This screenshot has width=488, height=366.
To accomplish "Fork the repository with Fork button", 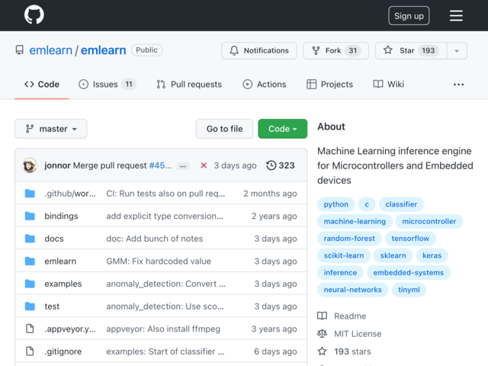I will point(335,50).
